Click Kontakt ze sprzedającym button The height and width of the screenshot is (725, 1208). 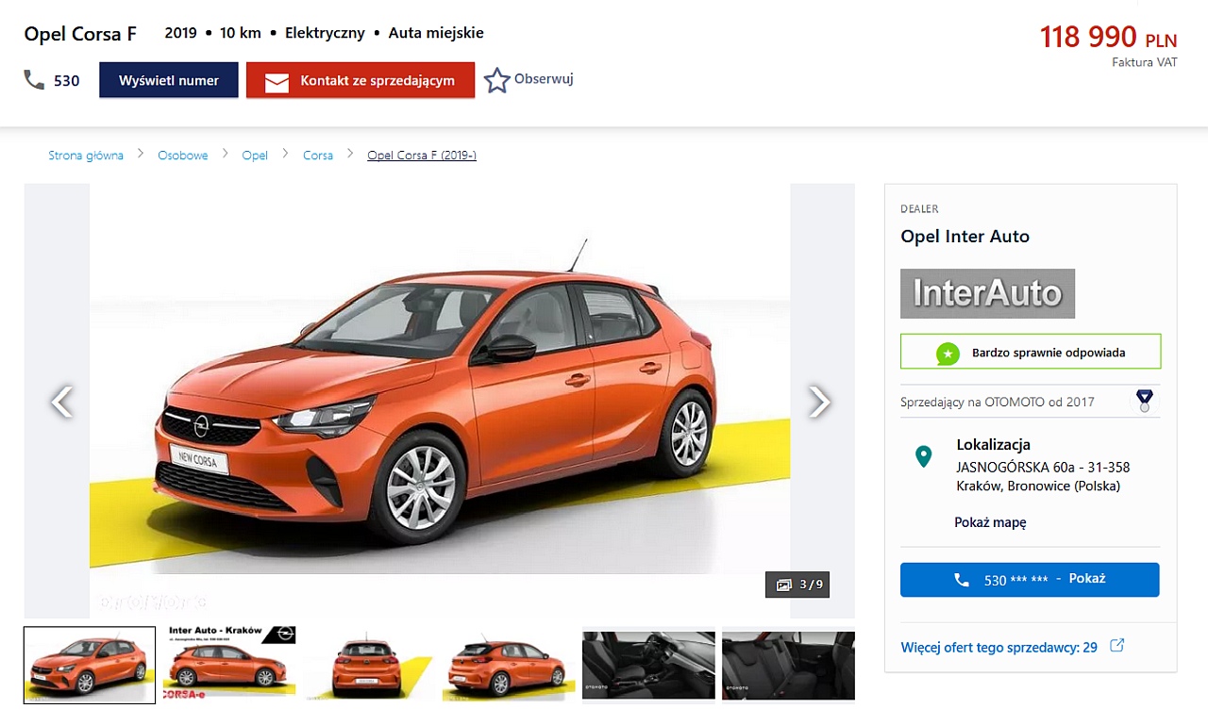click(361, 80)
